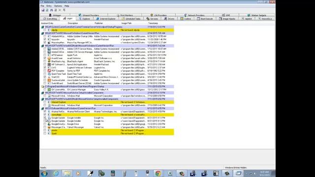Open the Options menu
The image size is (315, 177).
[x=58, y=6]
